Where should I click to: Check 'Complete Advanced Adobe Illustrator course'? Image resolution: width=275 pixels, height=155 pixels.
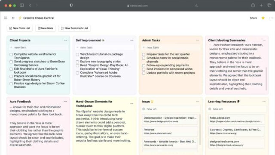[77, 73]
